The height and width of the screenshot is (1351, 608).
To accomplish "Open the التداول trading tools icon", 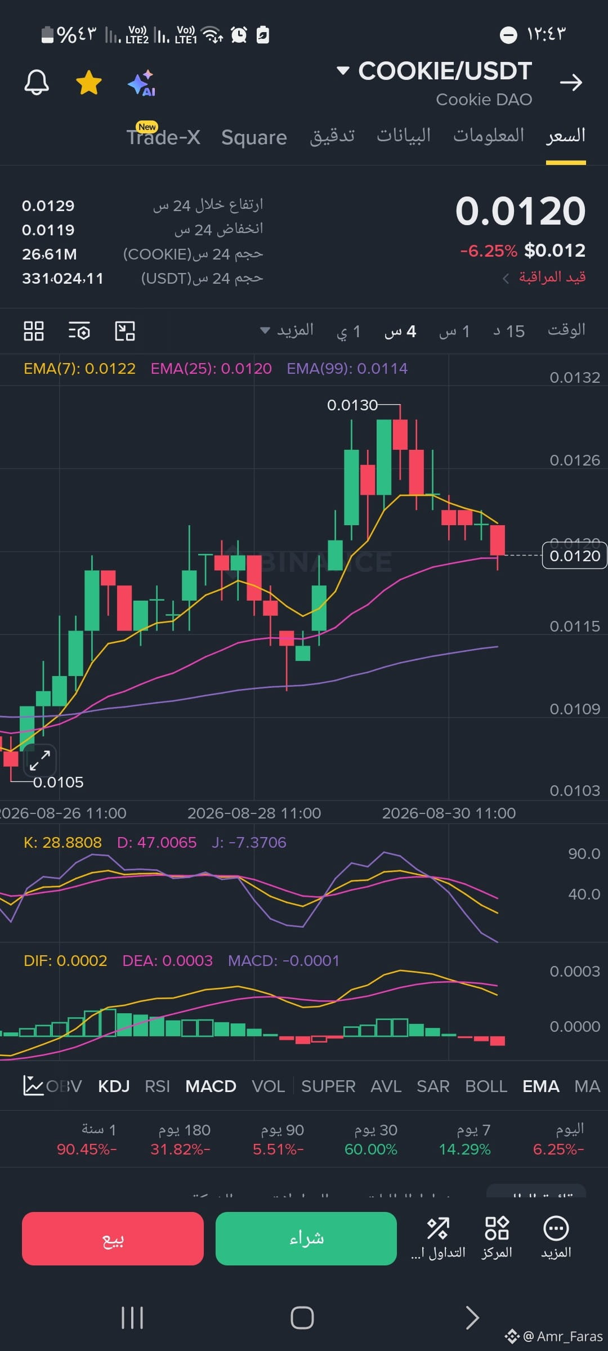I will click(x=438, y=1237).
